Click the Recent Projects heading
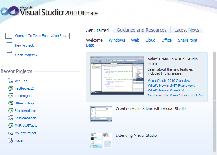Screen dimensions: 217x155 pyautogui.click(x=16, y=71)
